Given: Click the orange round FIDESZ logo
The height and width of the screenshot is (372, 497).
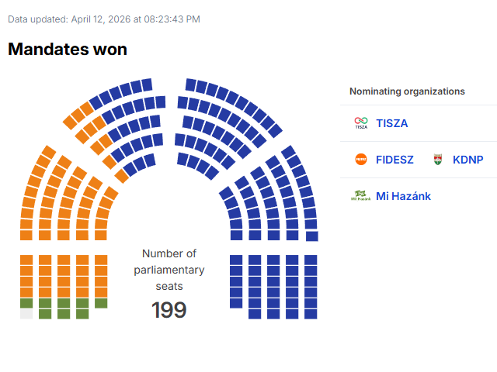Looking at the screenshot, I should 360,160.
